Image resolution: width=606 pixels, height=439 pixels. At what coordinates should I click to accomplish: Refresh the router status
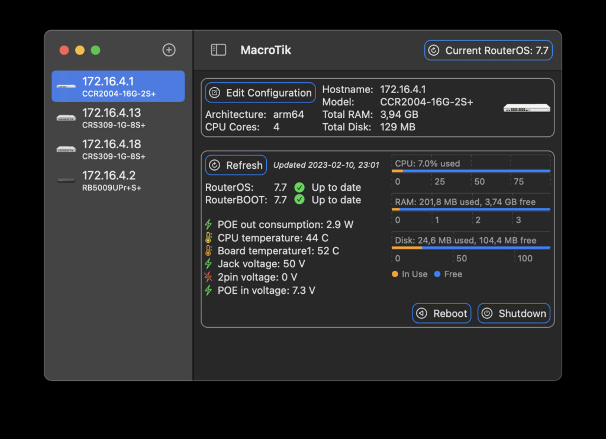click(236, 165)
